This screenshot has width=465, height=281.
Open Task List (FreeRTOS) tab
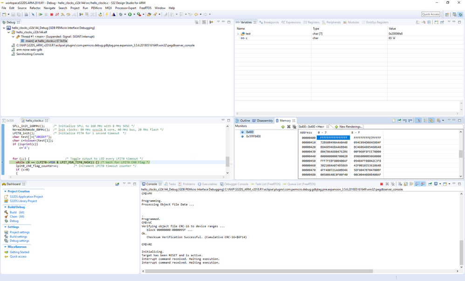point(266,184)
